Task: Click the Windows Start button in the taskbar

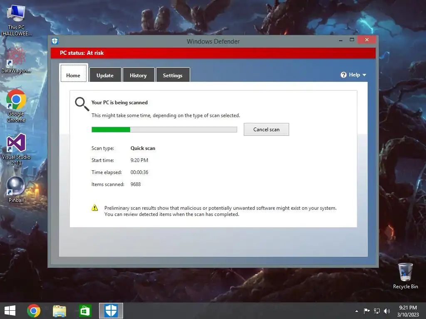Action: [x=10, y=311]
